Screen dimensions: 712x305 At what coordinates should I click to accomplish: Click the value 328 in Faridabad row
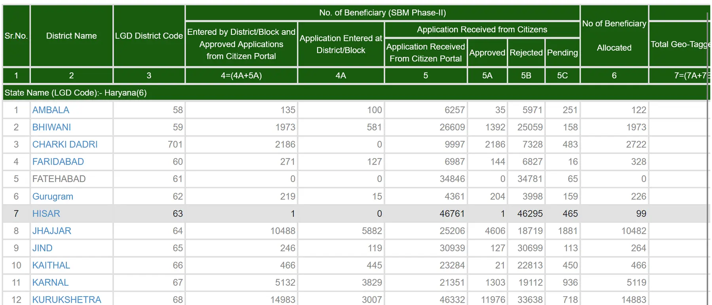[x=639, y=162]
